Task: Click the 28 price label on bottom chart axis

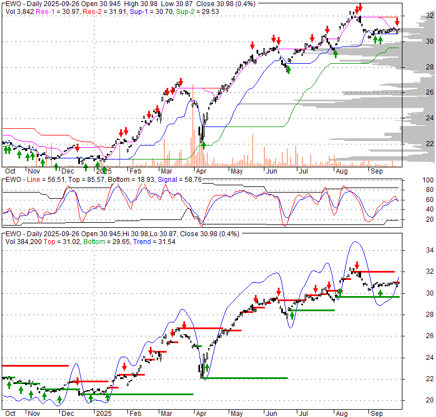Action: (x=430, y=315)
